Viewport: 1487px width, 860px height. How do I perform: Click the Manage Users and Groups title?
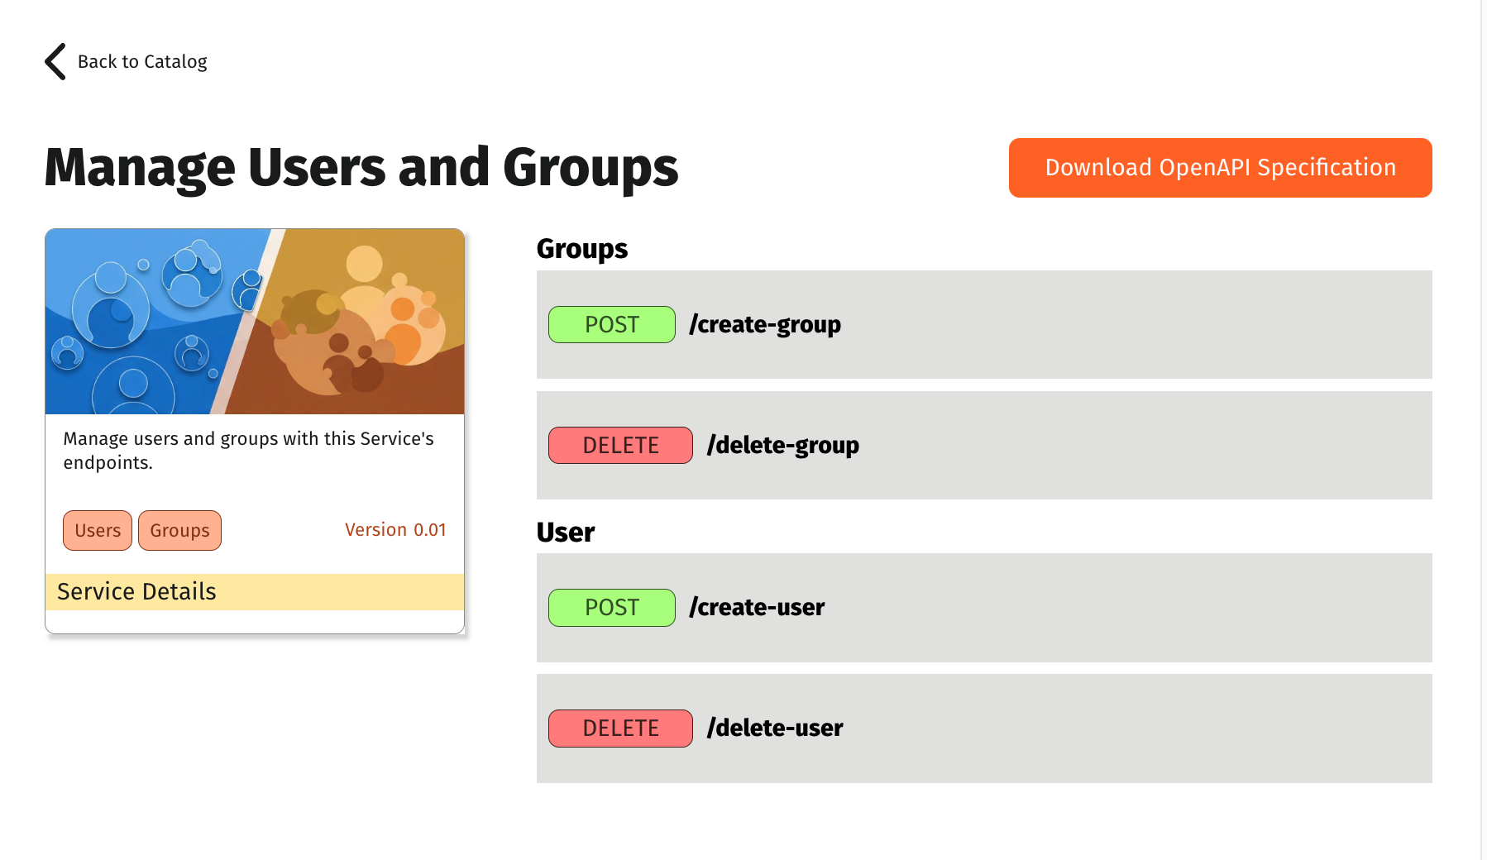(x=361, y=166)
